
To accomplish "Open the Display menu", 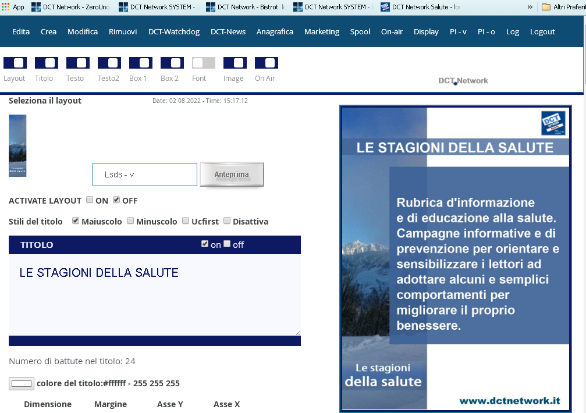I will tap(426, 32).
